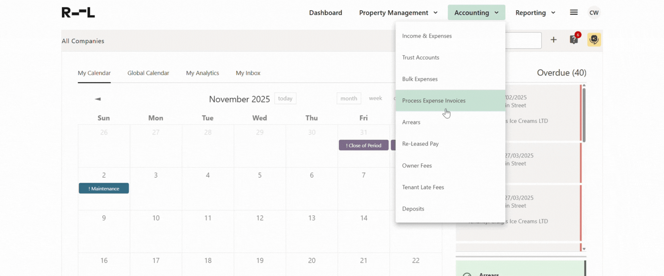Open the hamburger menu icon

pos(574,12)
